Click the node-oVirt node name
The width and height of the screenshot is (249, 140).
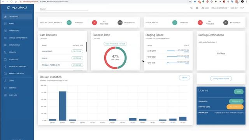(152, 51)
